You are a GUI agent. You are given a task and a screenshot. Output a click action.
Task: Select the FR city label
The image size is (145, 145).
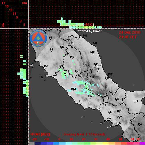90,96
